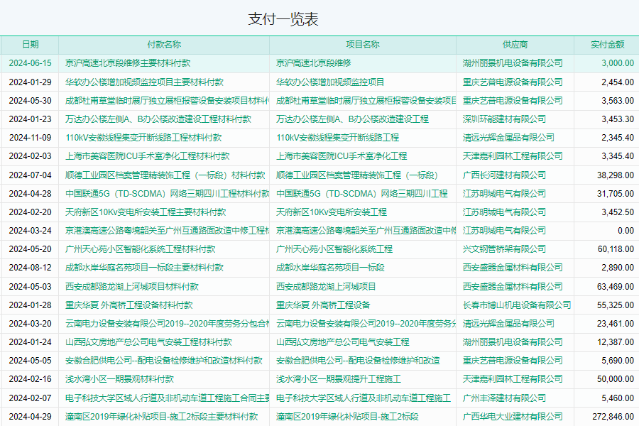The height and width of the screenshot is (426, 639).
Task: Select date cell 2024-01-29
Action: pos(30,82)
